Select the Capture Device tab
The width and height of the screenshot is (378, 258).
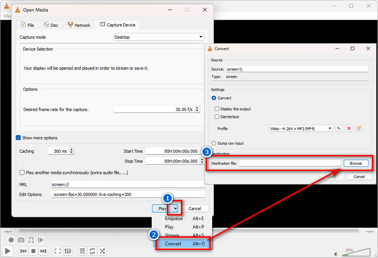[x=117, y=25]
